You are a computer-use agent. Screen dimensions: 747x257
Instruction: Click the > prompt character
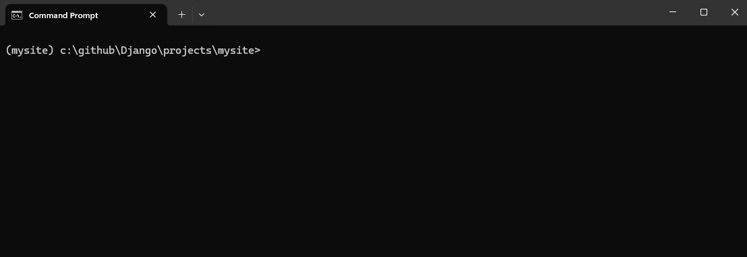[x=258, y=50]
